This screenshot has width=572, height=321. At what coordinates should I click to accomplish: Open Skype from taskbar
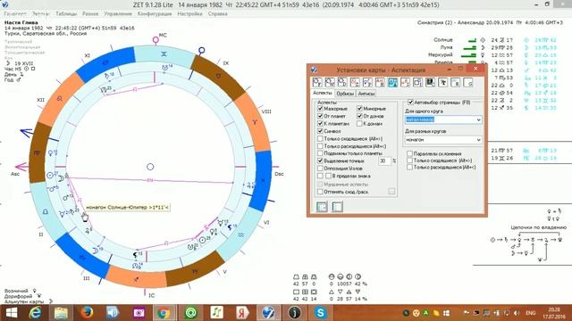coord(320,313)
